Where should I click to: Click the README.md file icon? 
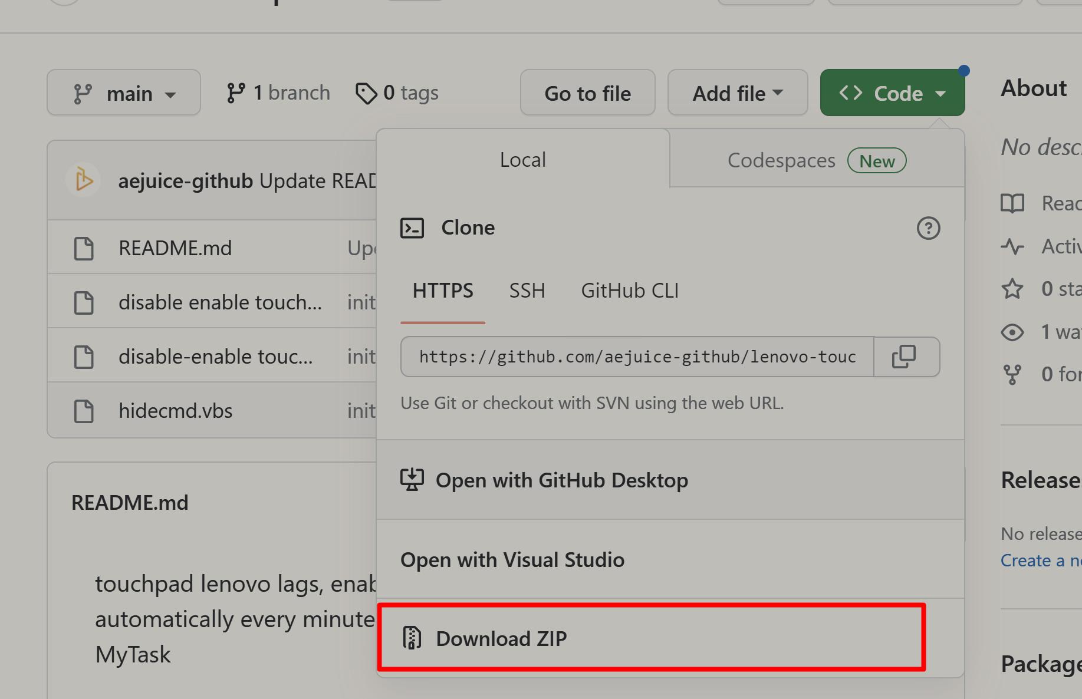pos(84,248)
